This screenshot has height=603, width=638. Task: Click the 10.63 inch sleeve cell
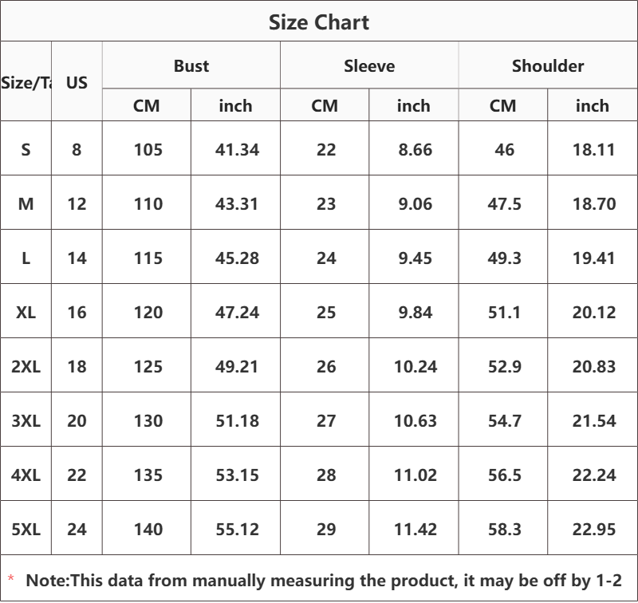point(415,420)
